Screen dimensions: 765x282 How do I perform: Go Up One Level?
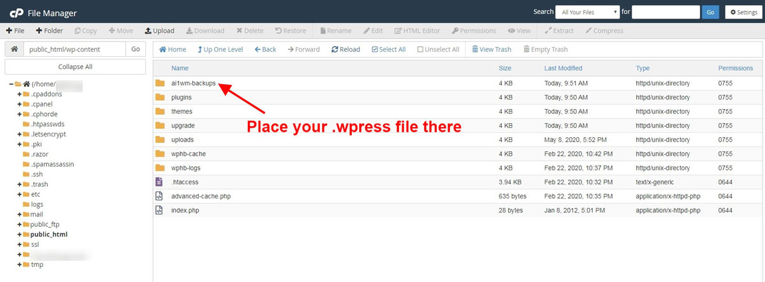tap(220, 49)
